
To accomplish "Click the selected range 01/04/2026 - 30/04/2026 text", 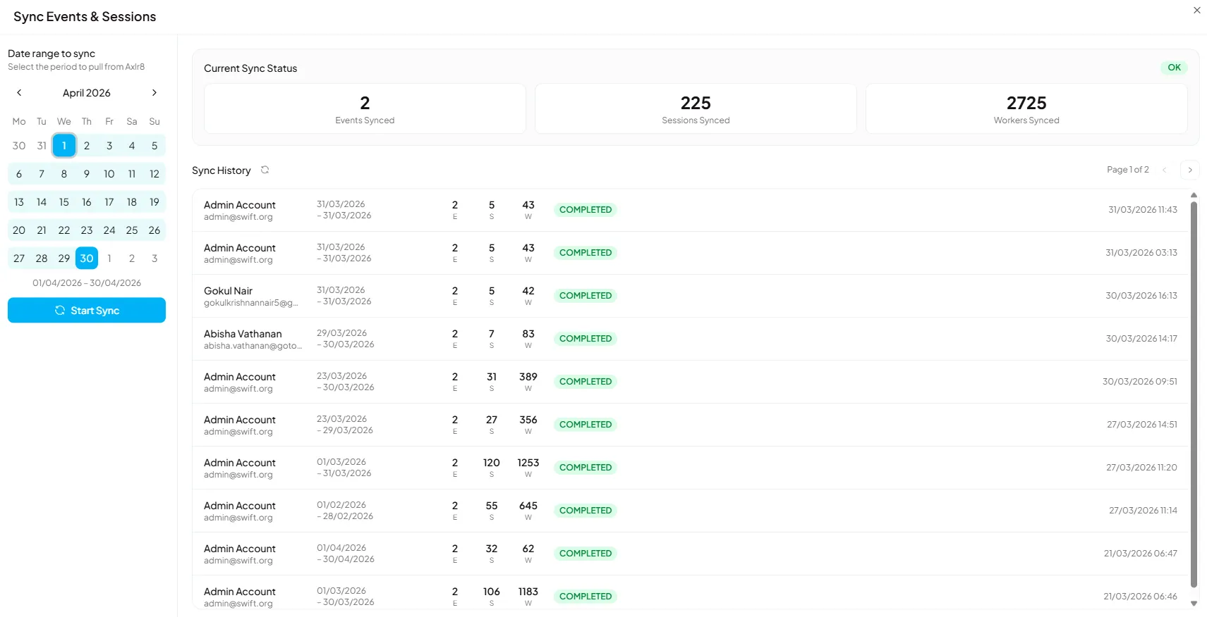I will point(87,283).
